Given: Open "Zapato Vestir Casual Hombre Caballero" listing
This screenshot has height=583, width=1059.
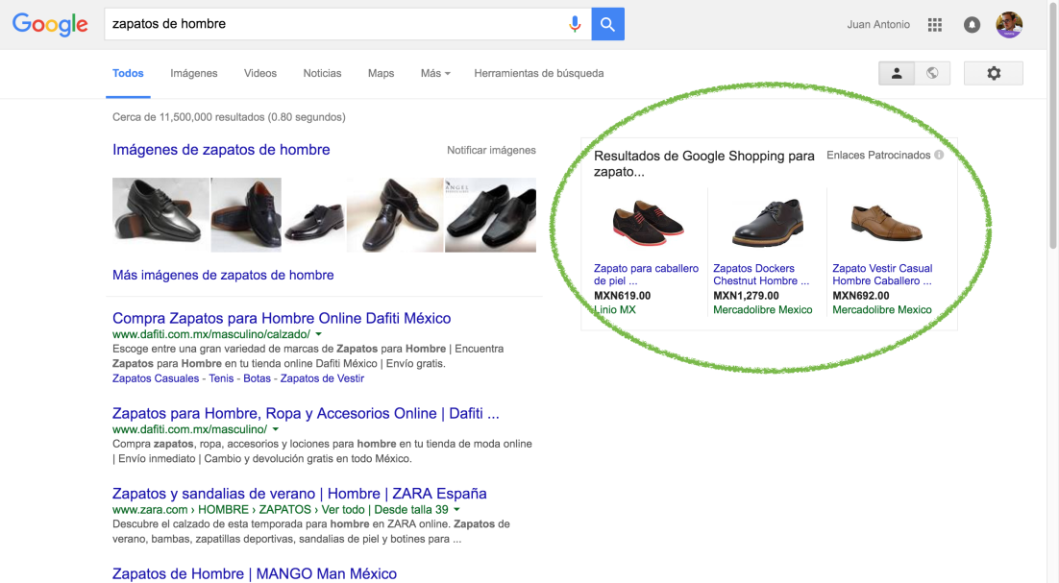Looking at the screenshot, I should 882,275.
